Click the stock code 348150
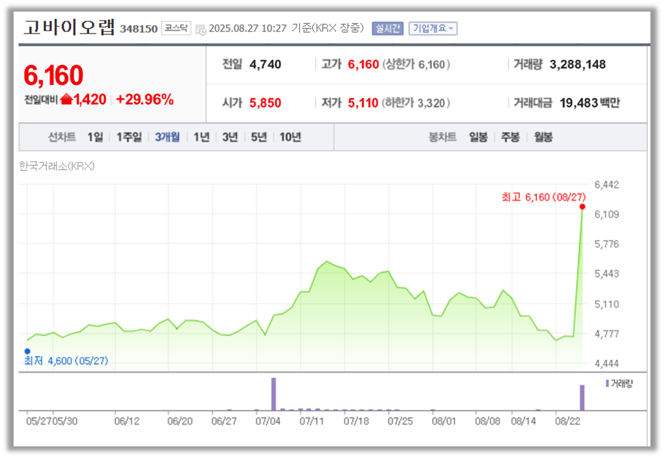Image resolution: width=664 pixels, height=458 pixels. (x=139, y=29)
